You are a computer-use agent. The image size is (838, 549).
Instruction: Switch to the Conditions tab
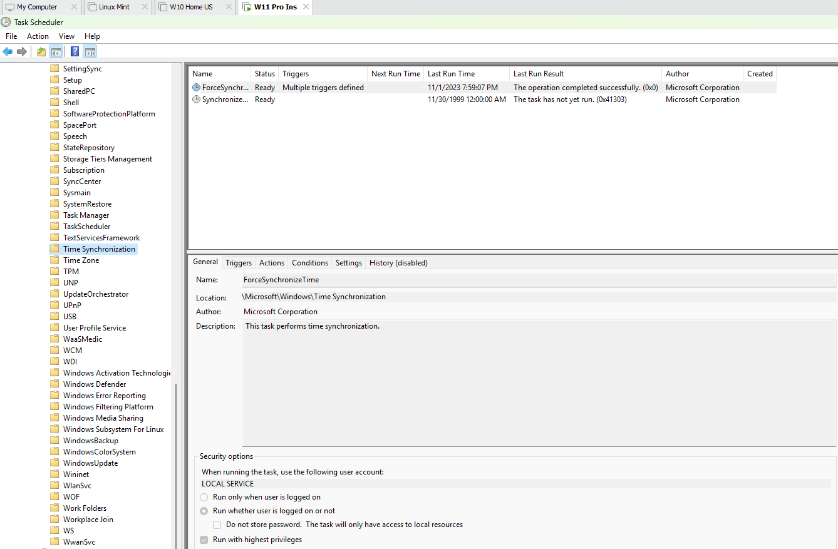click(x=310, y=263)
